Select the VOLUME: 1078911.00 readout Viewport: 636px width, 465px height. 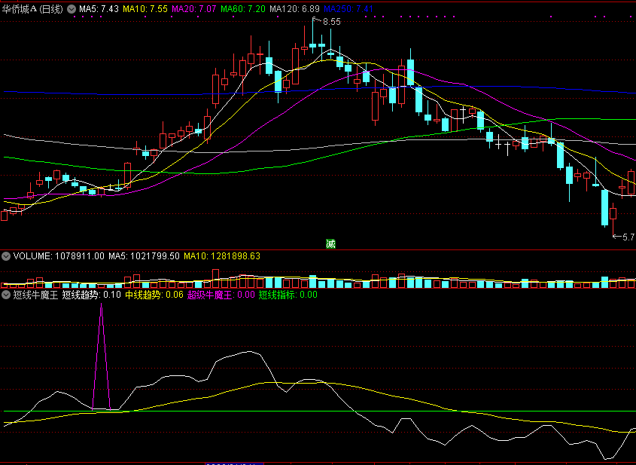click(x=59, y=256)
